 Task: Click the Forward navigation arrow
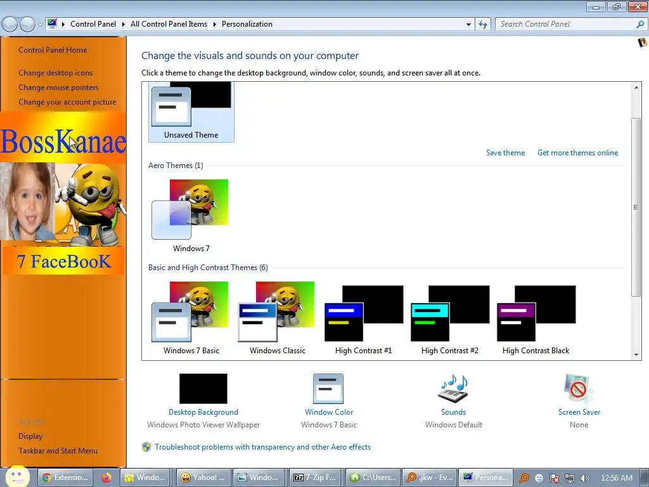(x=27, y=25)
